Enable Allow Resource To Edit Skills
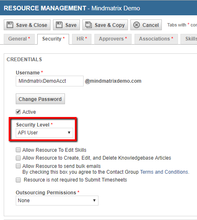 18,150
